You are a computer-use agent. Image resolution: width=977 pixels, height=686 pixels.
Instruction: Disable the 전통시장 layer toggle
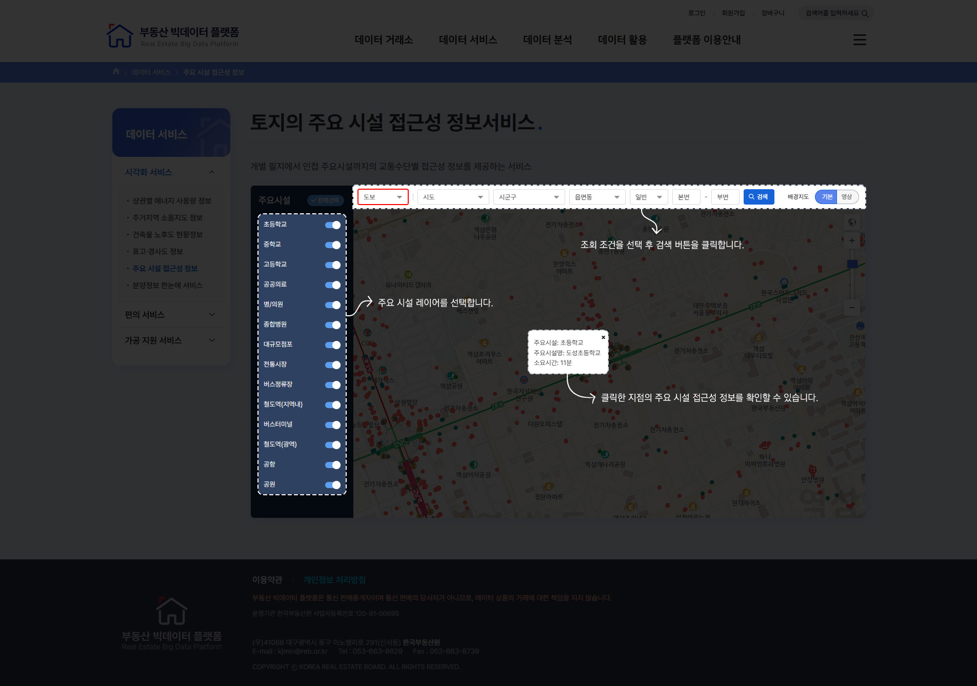point(333,365)
